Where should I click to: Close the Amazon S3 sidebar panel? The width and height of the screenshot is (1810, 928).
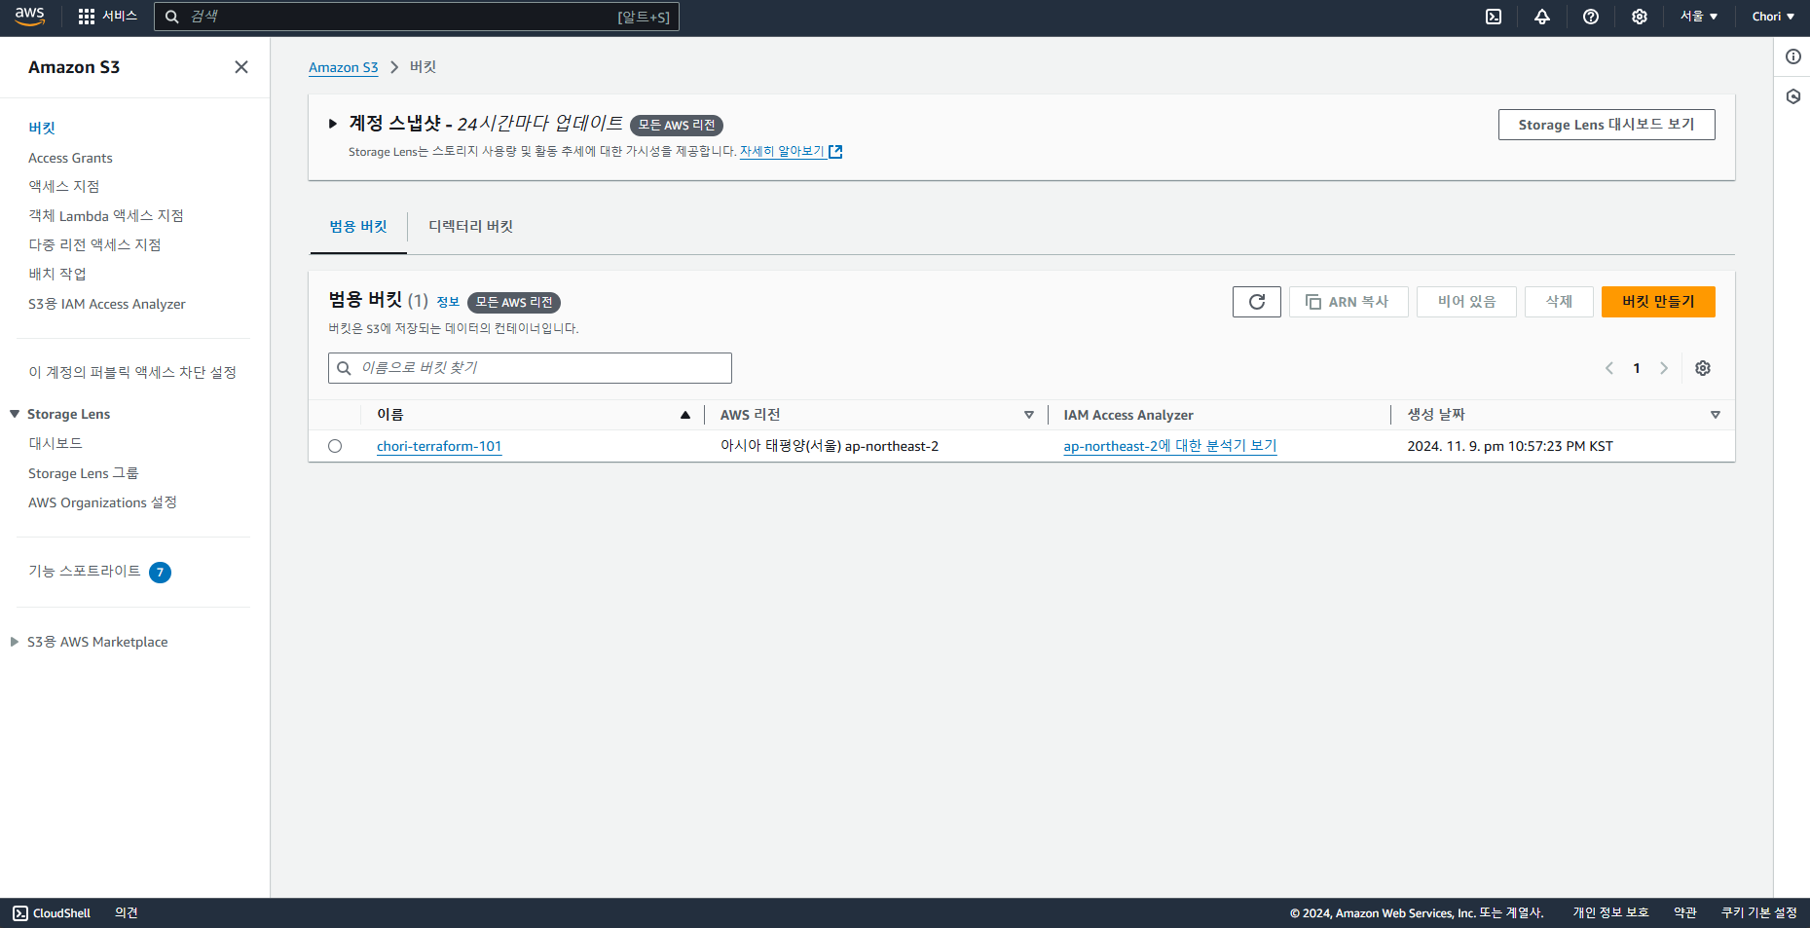pos(241,67)
